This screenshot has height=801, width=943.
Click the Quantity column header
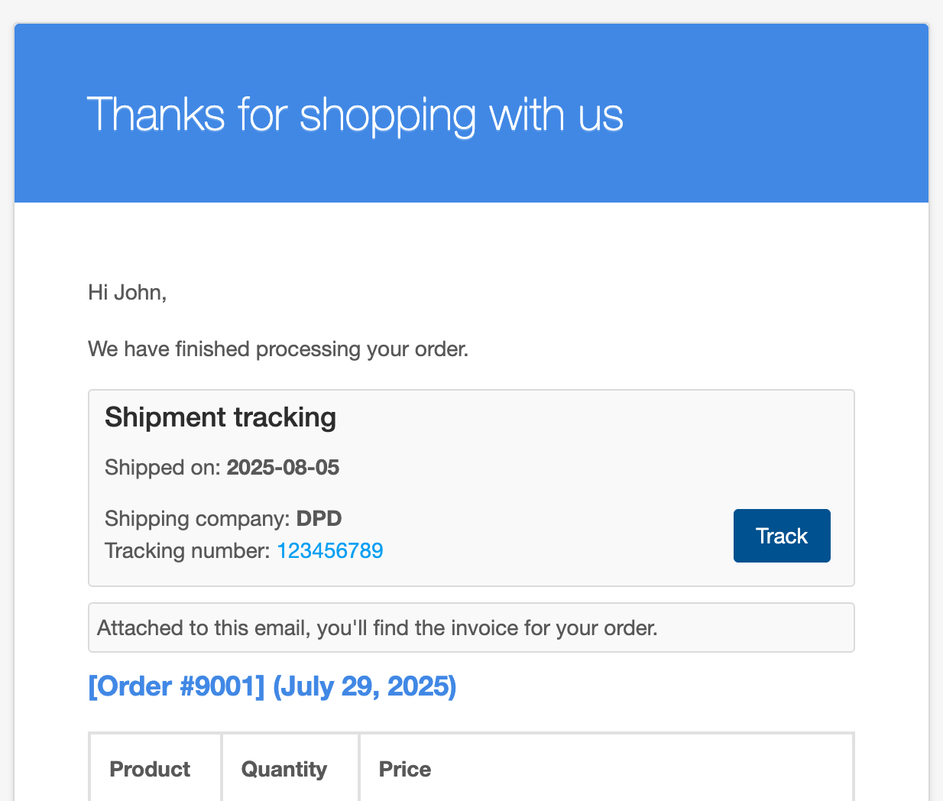click(284, 770)
